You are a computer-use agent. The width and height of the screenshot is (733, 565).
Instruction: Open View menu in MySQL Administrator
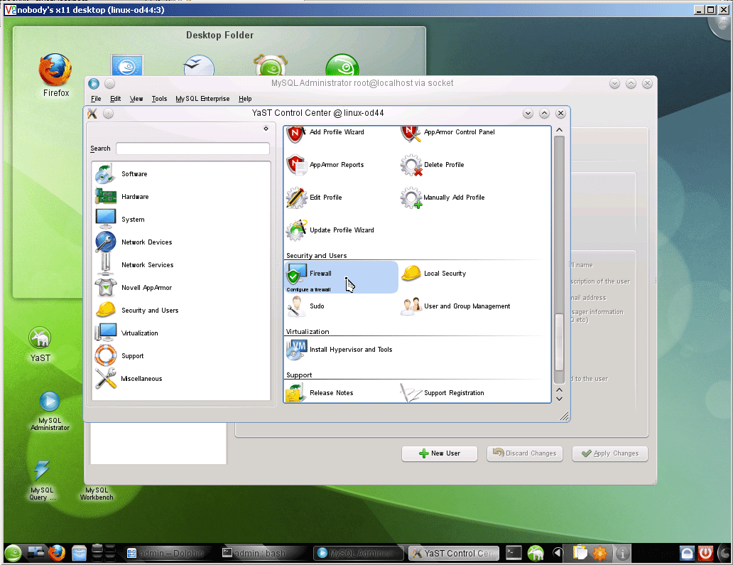coord(136,99)
